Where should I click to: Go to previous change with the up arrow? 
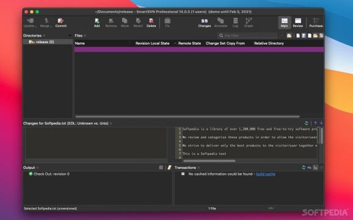coord(315,123)
